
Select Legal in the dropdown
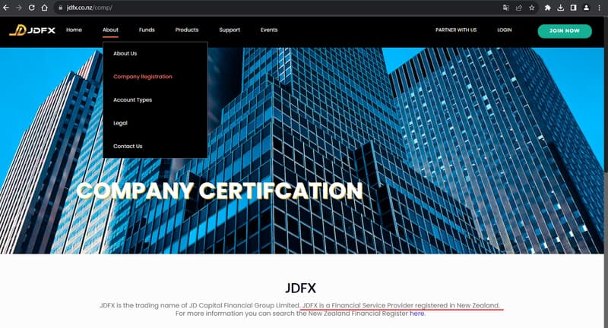(x=120, y=123)
